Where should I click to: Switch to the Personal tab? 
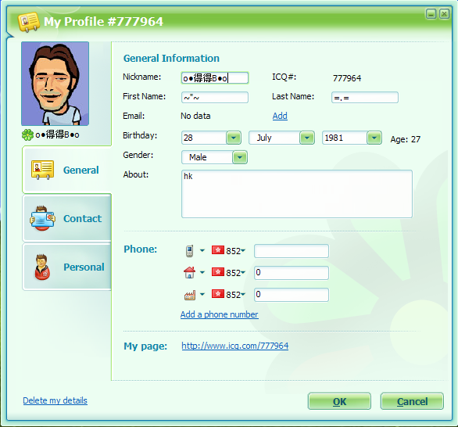pos(67,267)
